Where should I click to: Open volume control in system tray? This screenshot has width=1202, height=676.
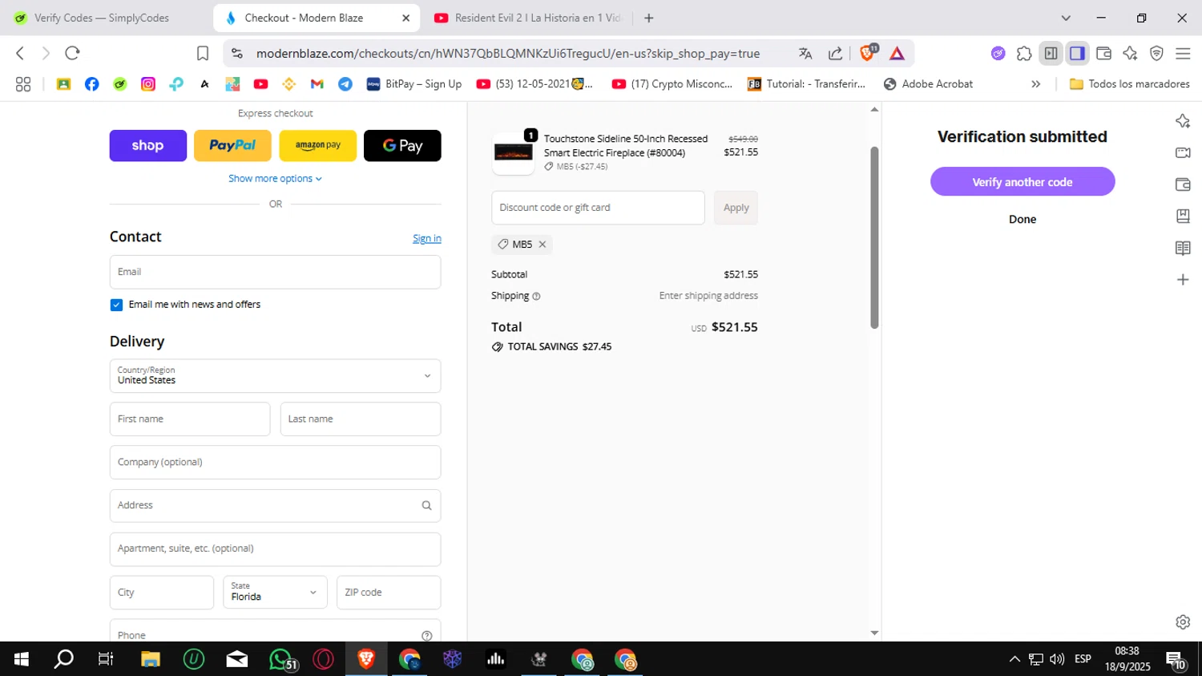tap(1057, 659)
